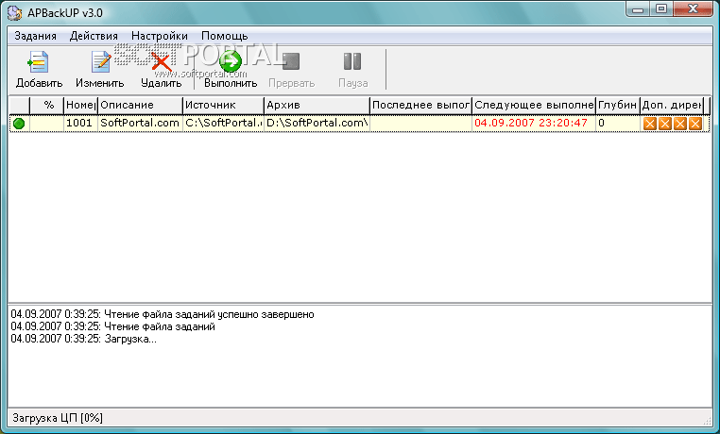This screenshot has width=720, height=434.
Task: Click the Прервать (Stop) toolbar icon
Action: (x=291, y=63)
